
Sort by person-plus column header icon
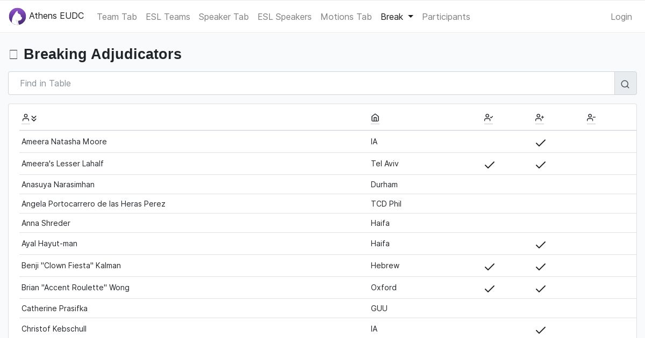[540, 117]
